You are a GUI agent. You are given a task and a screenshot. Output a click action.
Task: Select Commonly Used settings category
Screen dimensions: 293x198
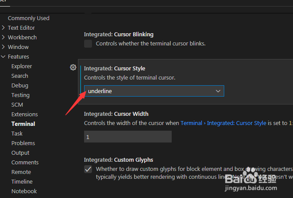28,18
